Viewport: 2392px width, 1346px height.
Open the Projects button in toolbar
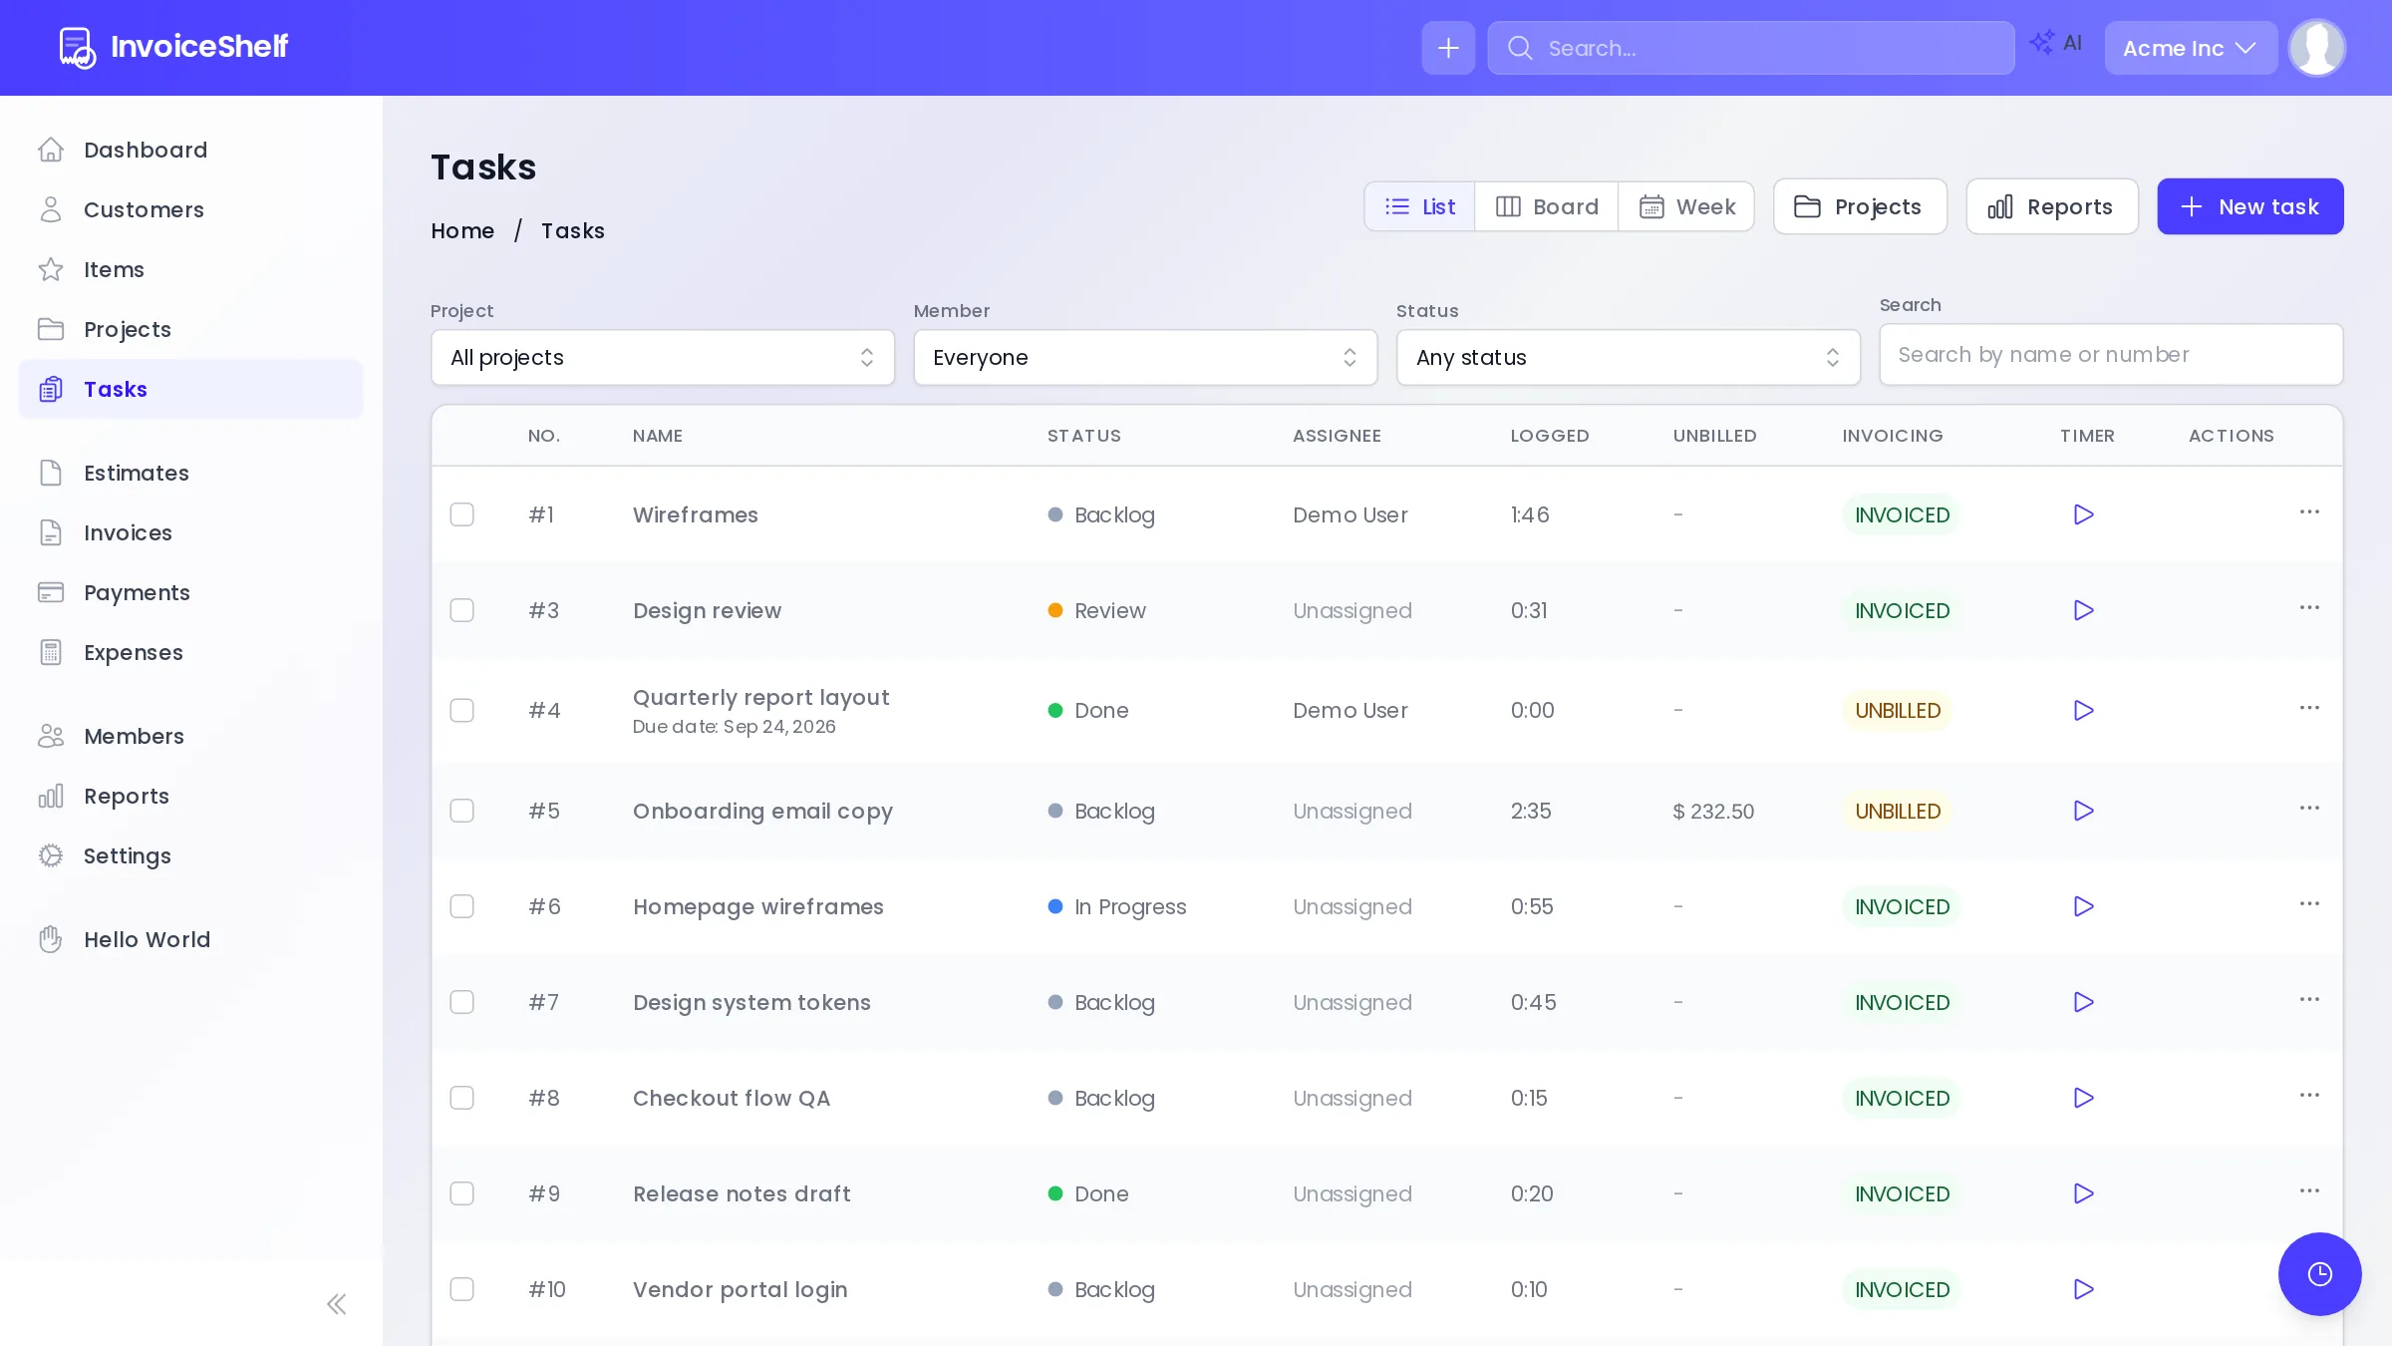1860,206
